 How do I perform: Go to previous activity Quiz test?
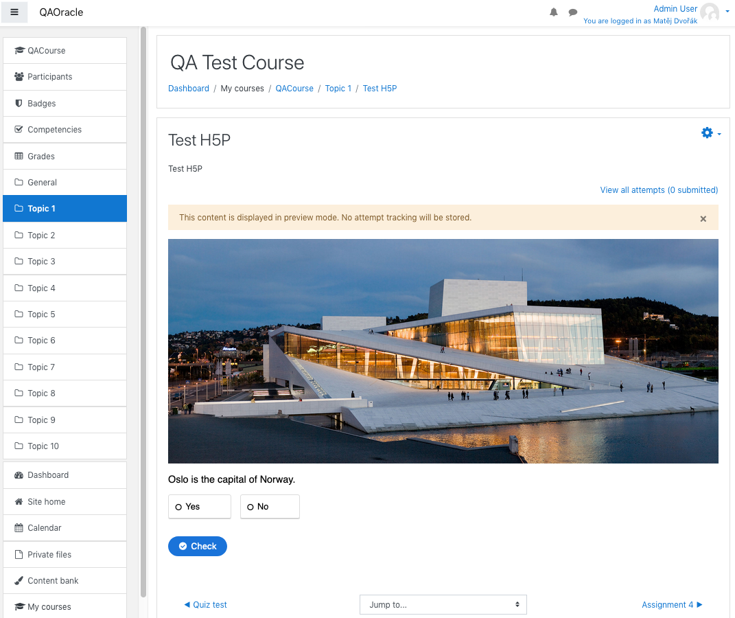click(205, 604)
